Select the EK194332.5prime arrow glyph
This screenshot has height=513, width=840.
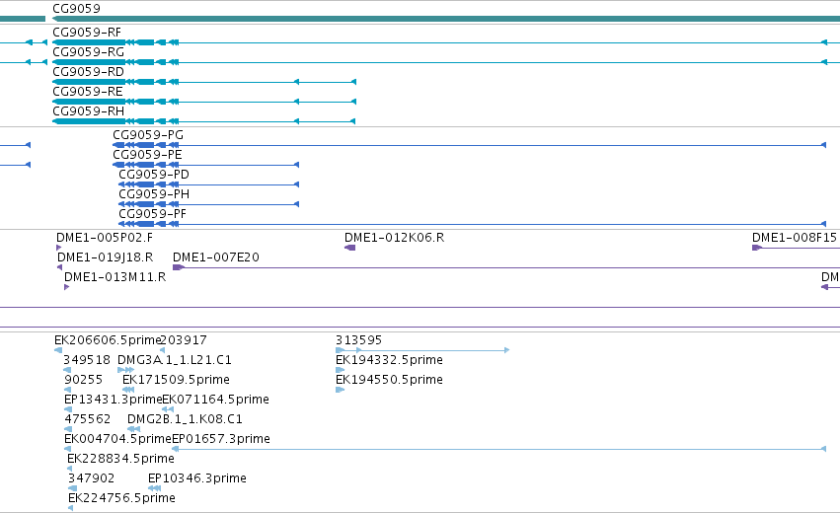(340, 370)
